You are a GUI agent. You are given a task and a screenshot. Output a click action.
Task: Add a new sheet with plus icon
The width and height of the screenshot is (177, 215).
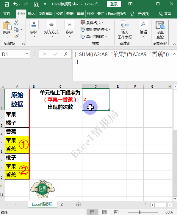(x=78, y=205)
